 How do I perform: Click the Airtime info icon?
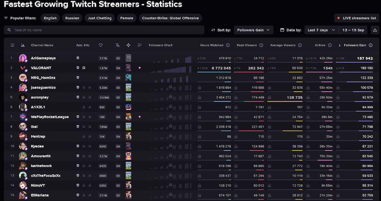[x=330, y=45]
